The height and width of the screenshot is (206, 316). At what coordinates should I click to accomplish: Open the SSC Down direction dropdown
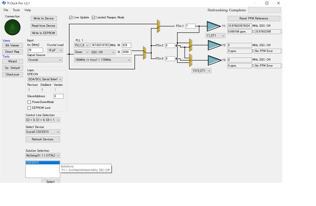pos(82,52)
